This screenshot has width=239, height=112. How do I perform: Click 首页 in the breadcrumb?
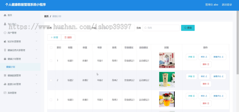[46, 16]
